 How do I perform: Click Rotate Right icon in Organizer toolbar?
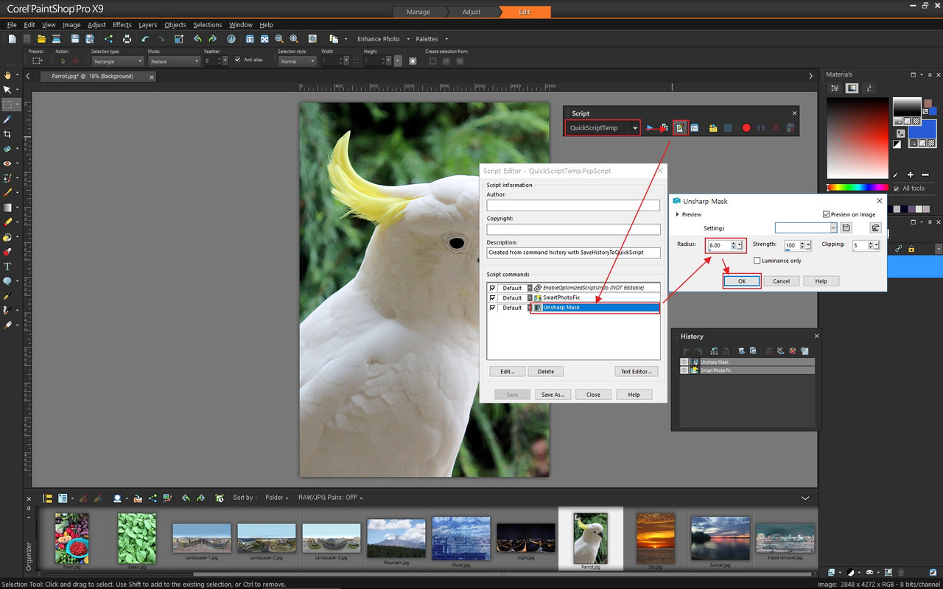coord(200,498)
